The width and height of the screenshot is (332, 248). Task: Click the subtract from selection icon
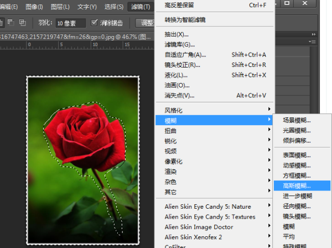[x=12, y=23]
